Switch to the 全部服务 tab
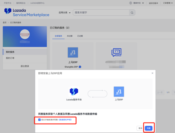This screenshot has width=175, height=133. 58,36
